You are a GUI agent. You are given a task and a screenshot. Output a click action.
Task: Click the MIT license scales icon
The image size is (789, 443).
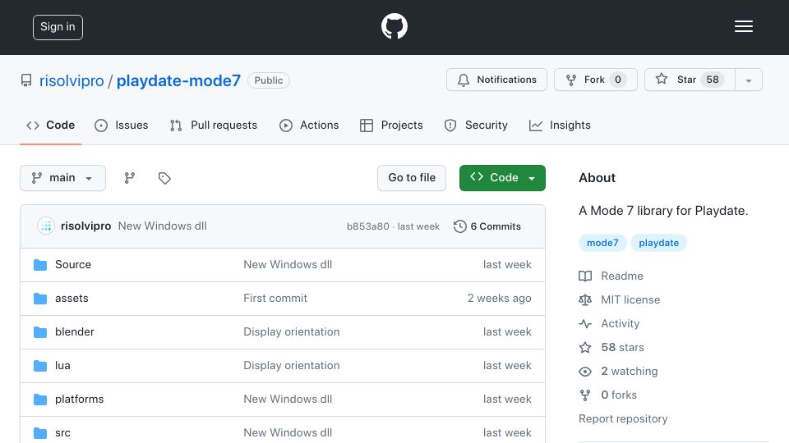(x=585, y=300)
